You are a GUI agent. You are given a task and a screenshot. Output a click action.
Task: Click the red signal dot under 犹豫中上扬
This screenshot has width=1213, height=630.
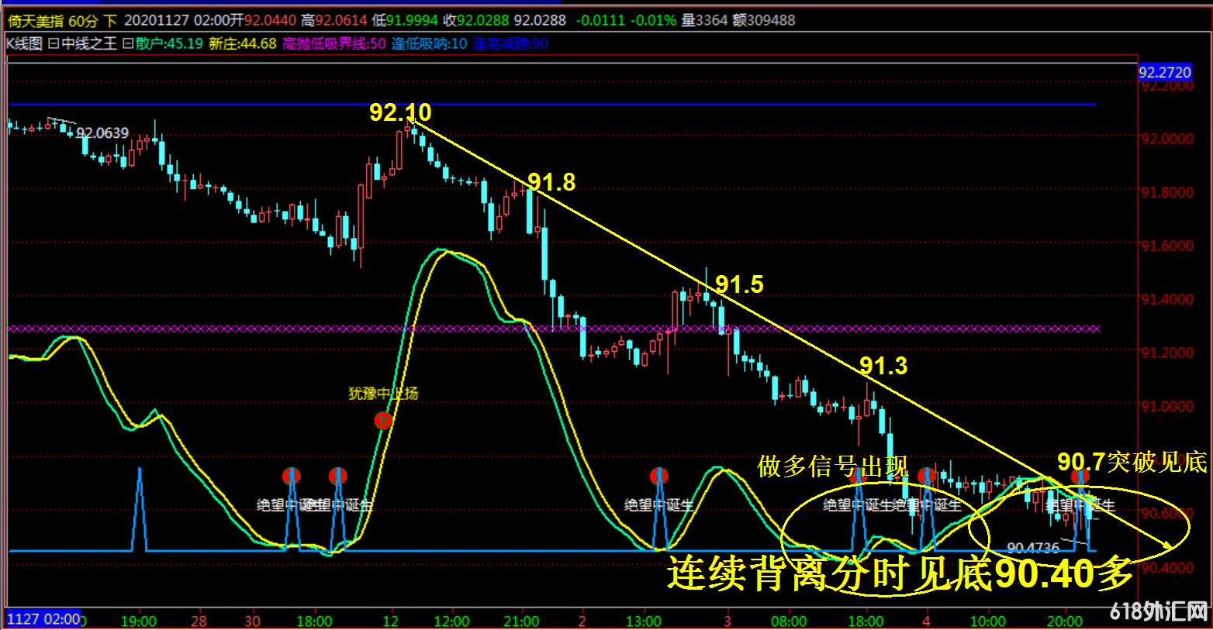382,421
